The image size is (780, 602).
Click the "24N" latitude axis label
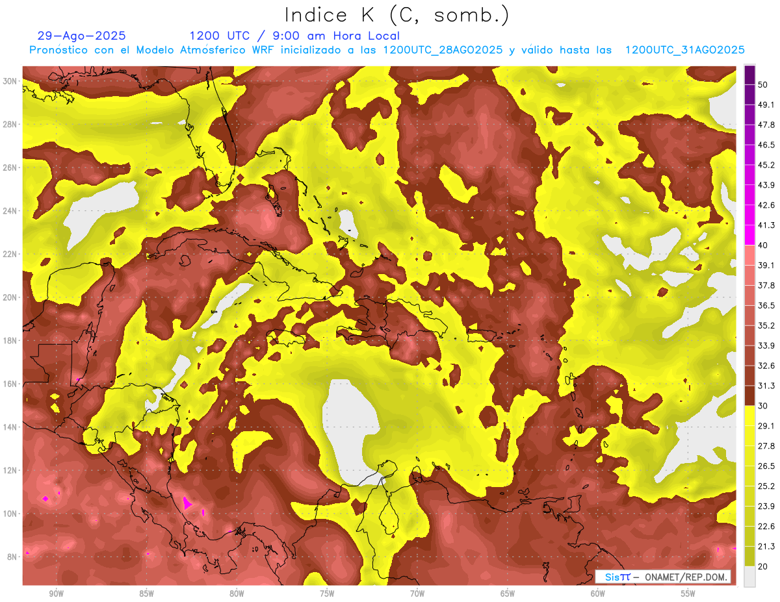(10, 211)
